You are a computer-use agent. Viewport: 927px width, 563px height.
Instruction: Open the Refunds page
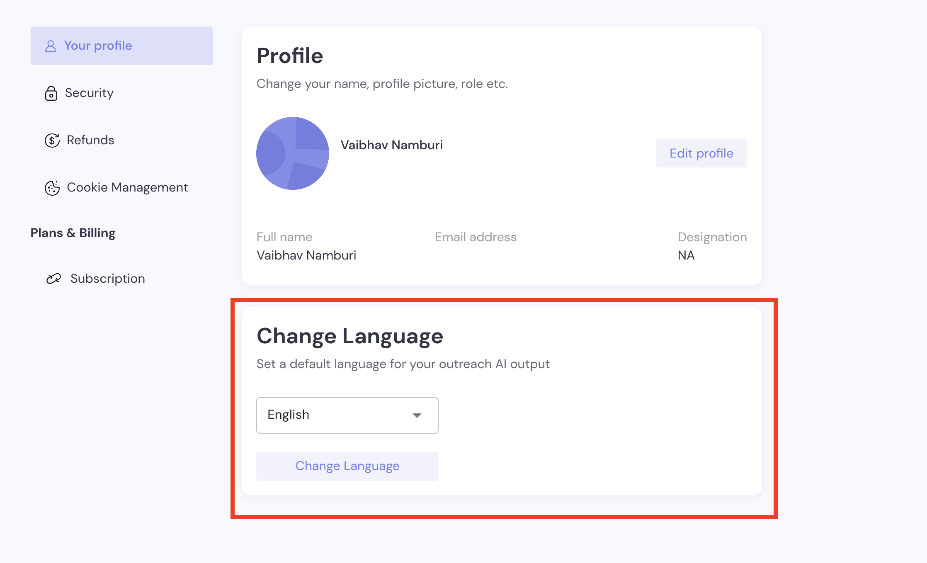(x=90, y=140)
